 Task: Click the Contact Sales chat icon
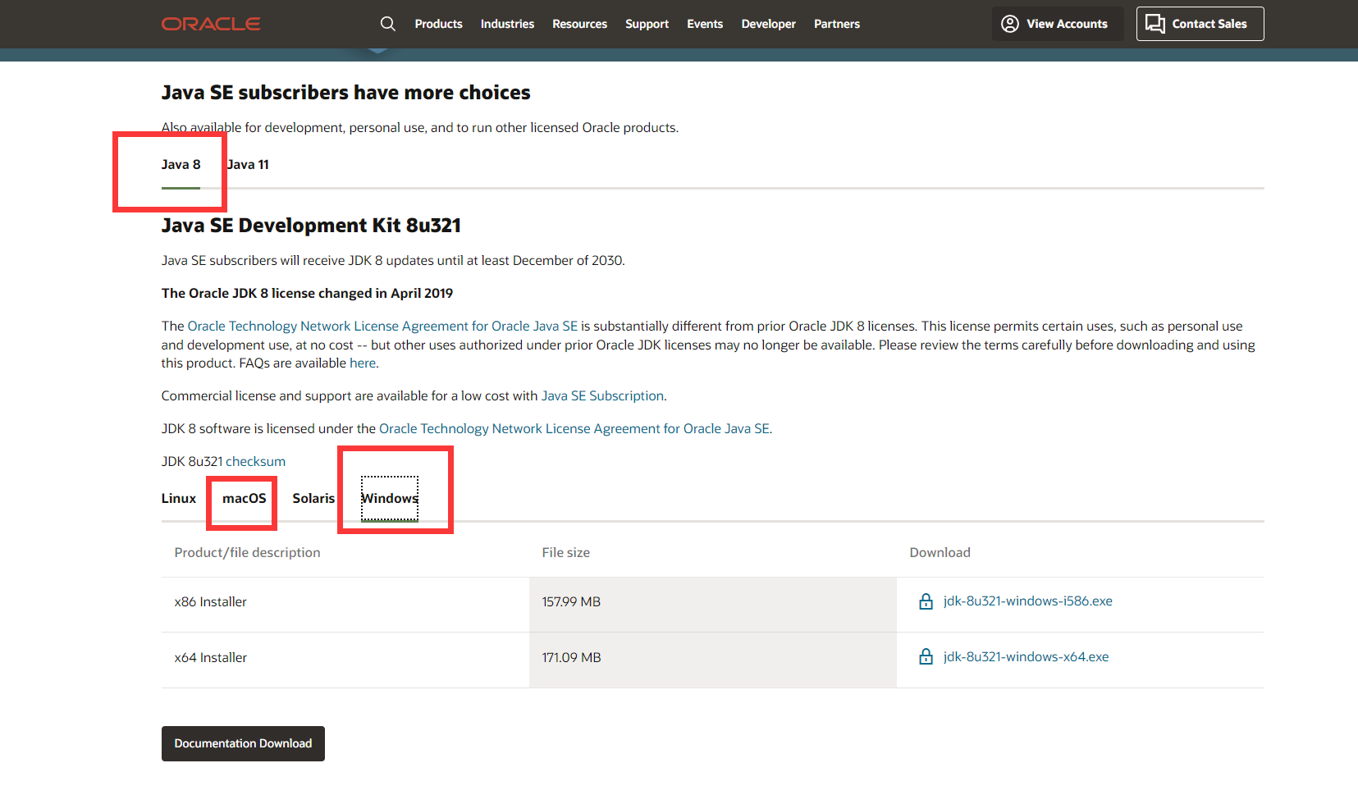[1155, 24]
